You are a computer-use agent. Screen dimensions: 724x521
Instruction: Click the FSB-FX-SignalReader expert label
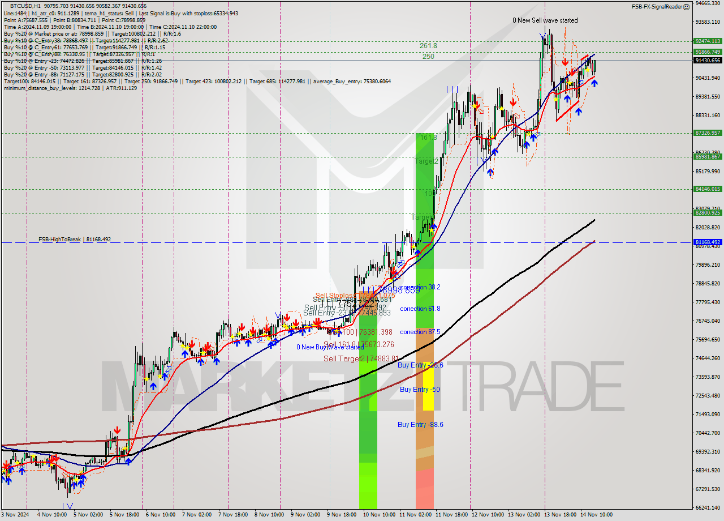[657, 7]
